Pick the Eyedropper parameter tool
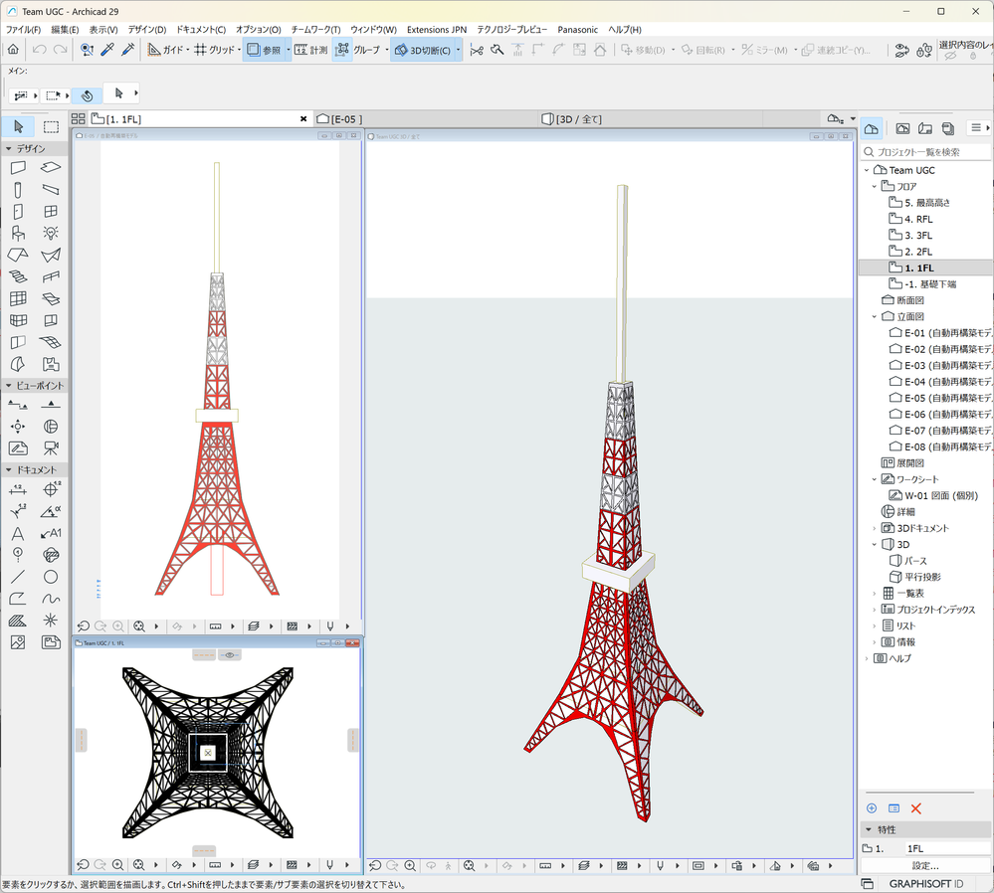The height and width of the screenshot is (893, 994). click(107, 50)
